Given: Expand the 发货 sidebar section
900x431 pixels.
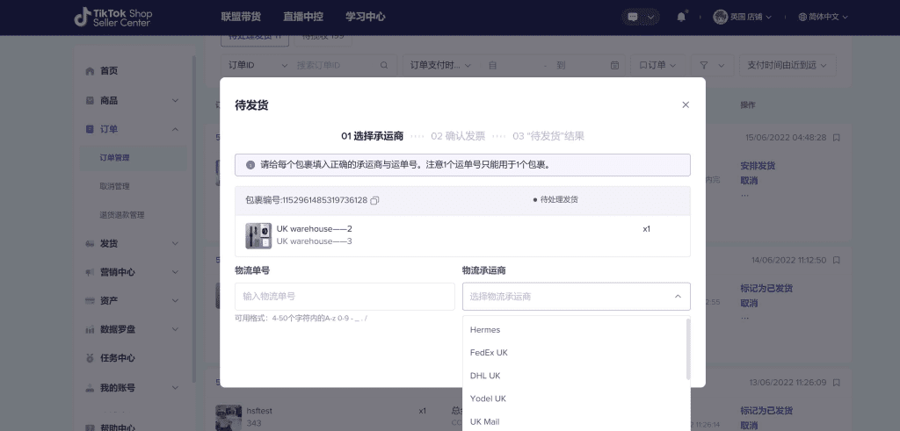Looking at the screenshot, I should click(175, 243).
